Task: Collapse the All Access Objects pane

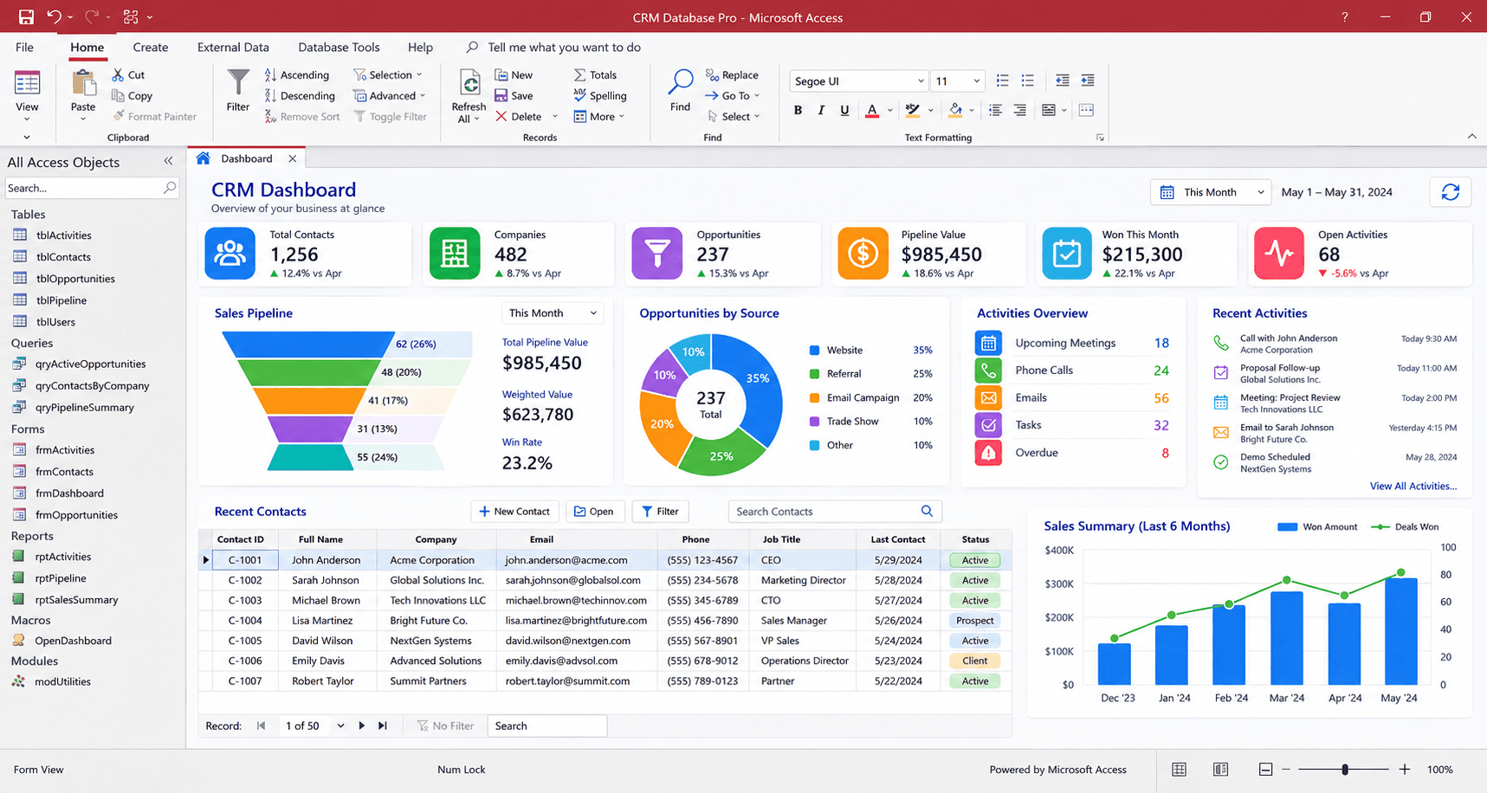Action: coord(168,161)
